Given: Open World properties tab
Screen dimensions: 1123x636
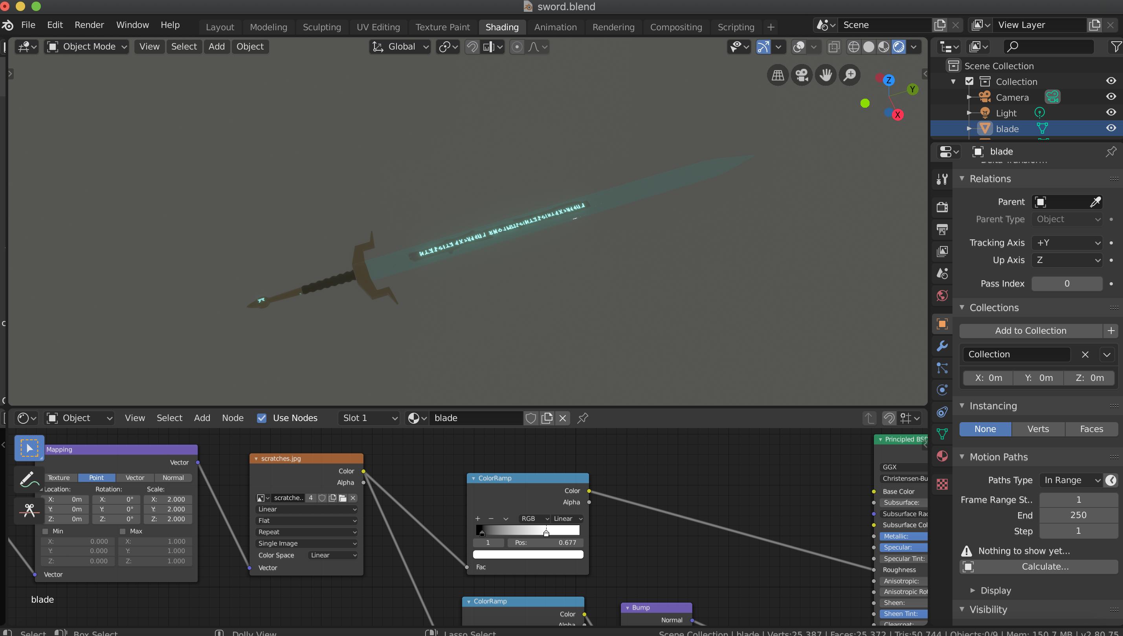Looking at the screenshot, I should (942, 296).
